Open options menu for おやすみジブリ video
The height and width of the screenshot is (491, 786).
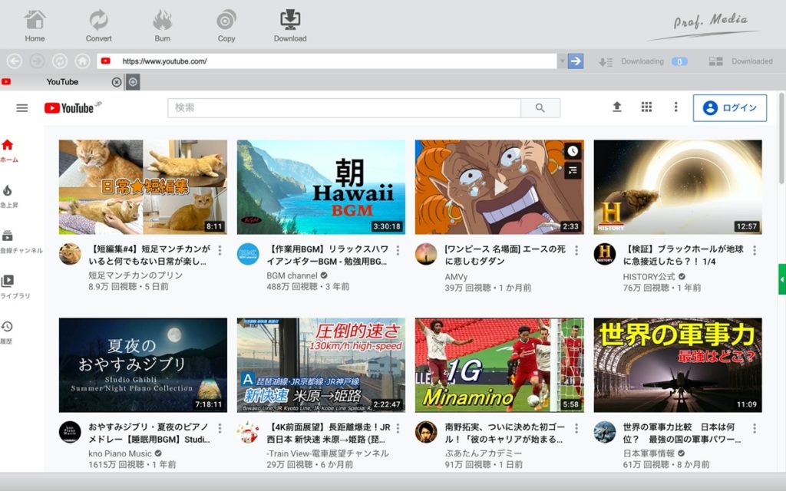click(220, 428)
